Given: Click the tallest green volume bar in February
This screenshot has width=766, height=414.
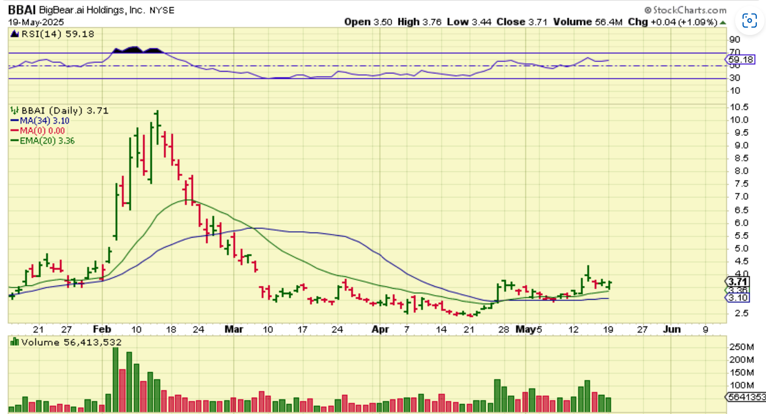Looking at the screenshot, I should point(116,380).
